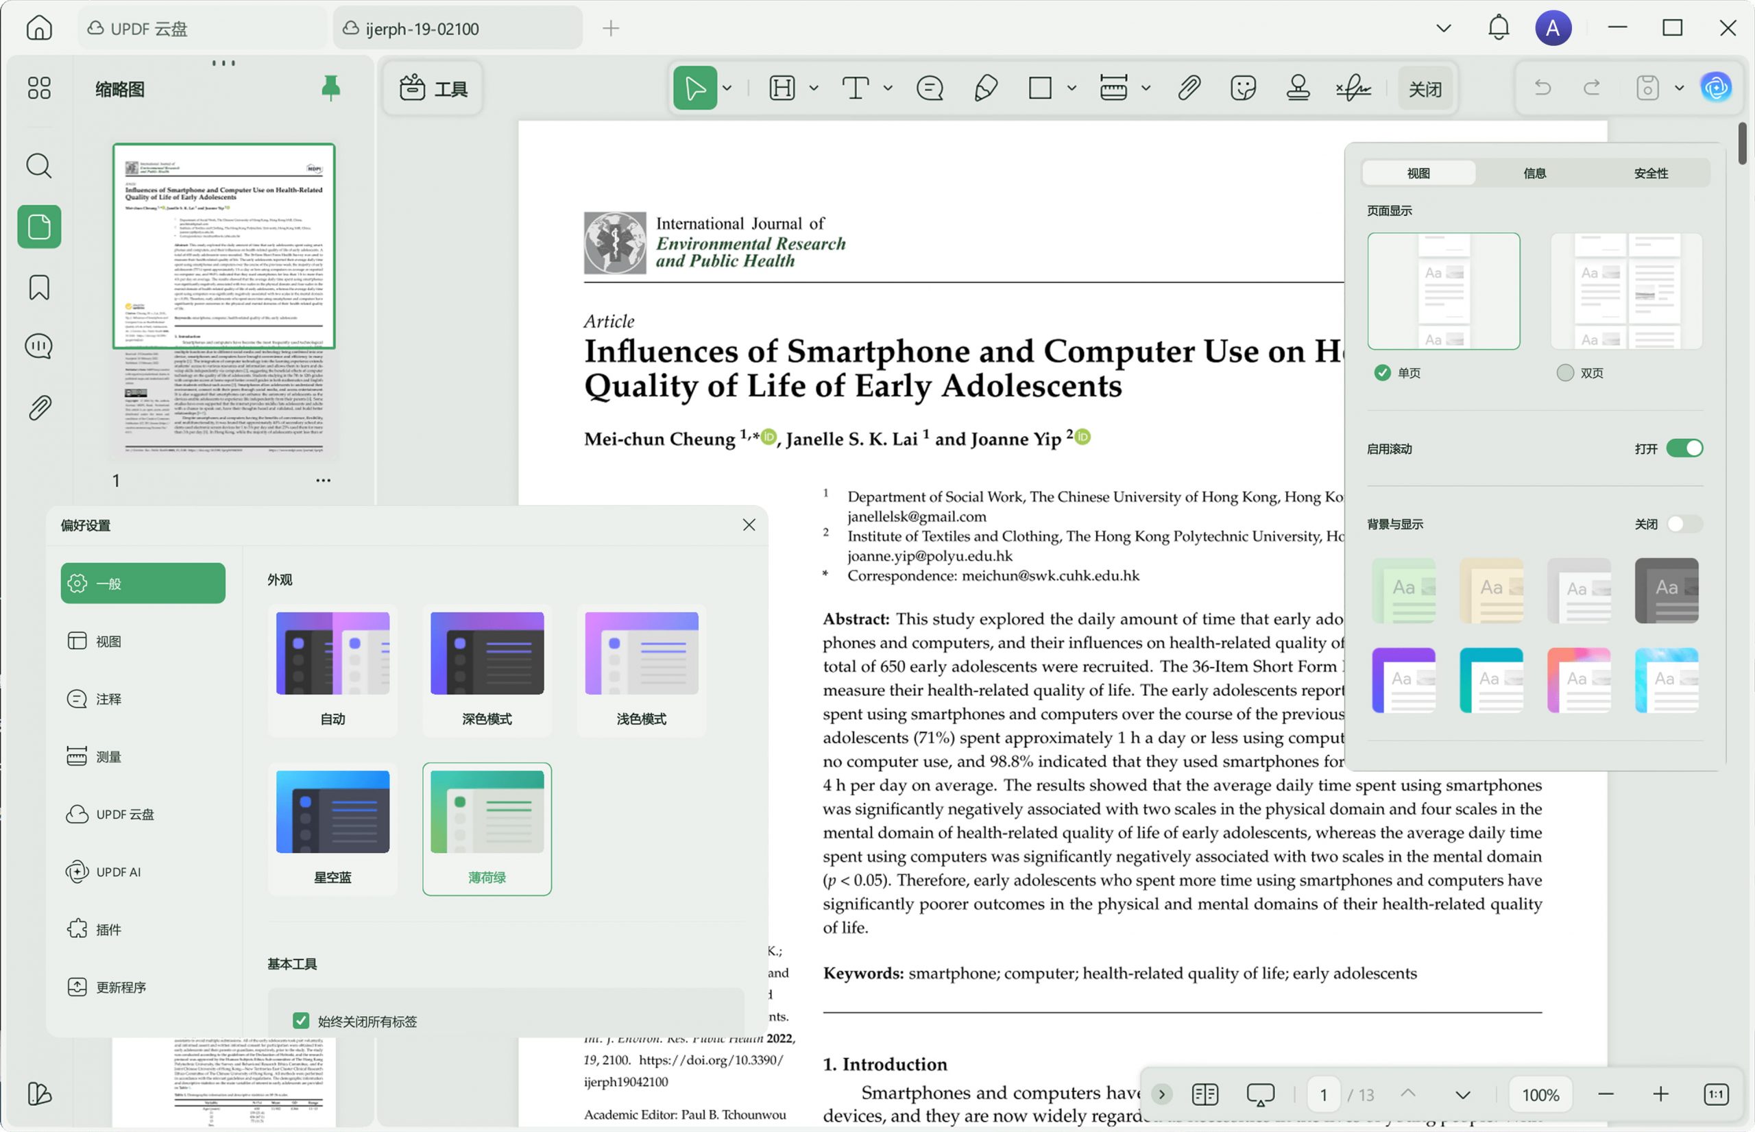Click the attachment paperclip in toolbar
Image resolution: width=1755 pixels, height=1132 pixels.
[1188, 88]
